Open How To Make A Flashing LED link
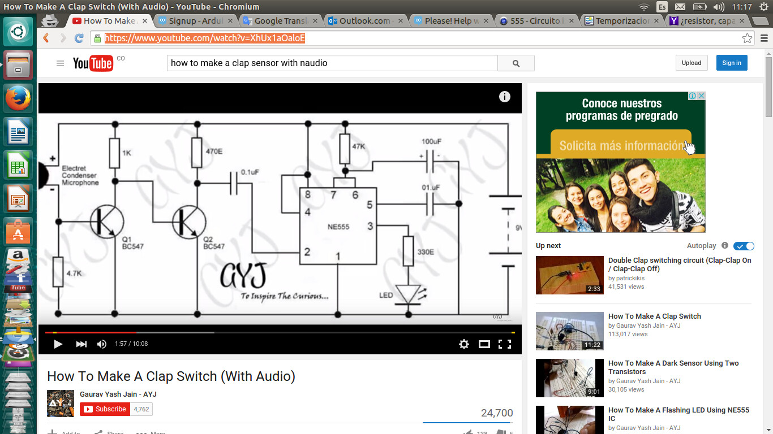The height and width of the screenshot is (434, 773). click(678, 414)
